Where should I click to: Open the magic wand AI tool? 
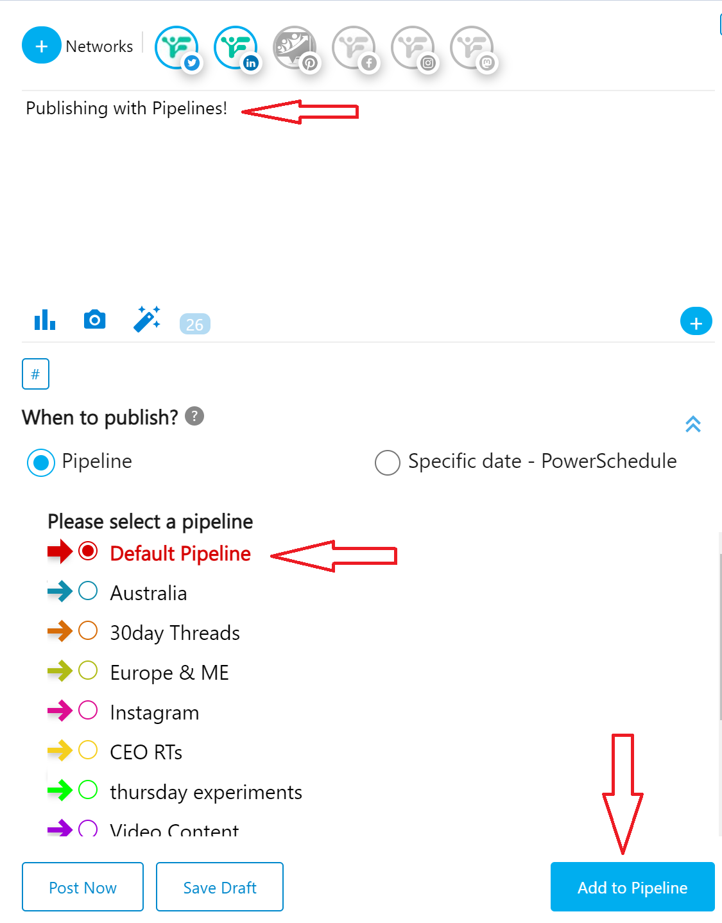147,319
